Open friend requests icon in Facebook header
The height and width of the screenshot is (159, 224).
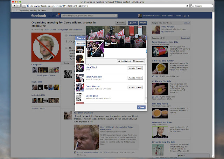point(49,16)
